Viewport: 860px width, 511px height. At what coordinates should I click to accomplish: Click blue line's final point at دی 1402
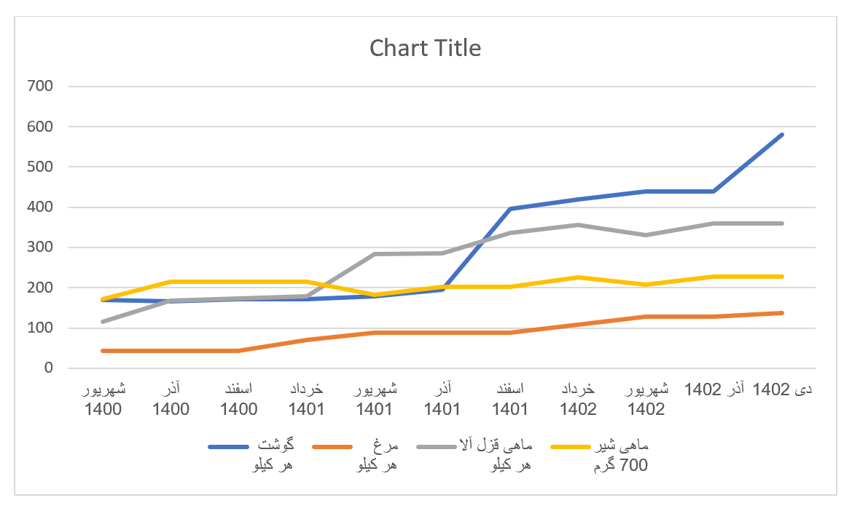(x=782, y=135)
